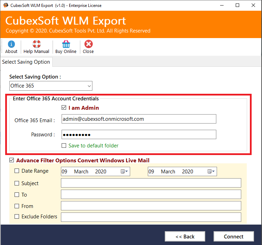
Task: Click the Connect button
Action: [234, 237]
